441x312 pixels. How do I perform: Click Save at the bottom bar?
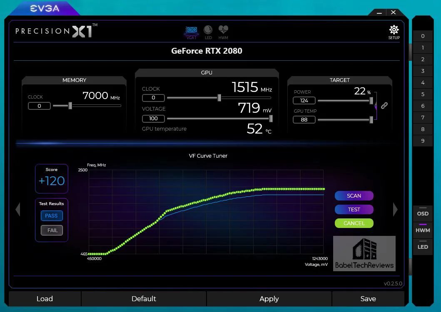[368, 299]
